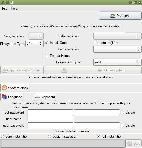Click the Copy live system to usb button
The image size is (142, 148).
point(22,70)
